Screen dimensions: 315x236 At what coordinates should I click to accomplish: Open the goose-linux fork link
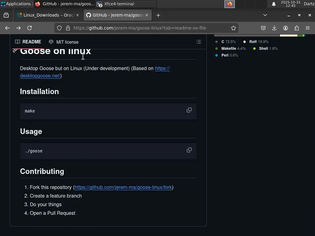[x=123, y=187]
